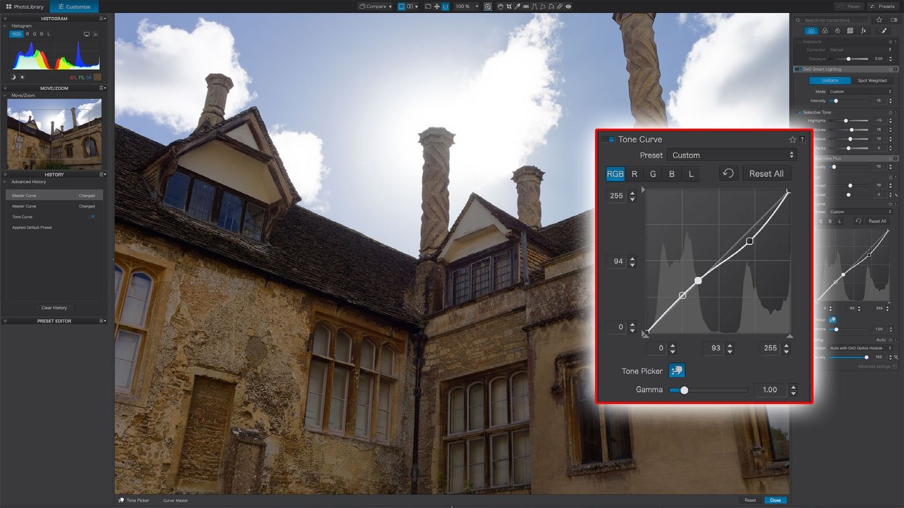
Task: Toggle shadow clipping moon icon
Action: click(13, 77)
